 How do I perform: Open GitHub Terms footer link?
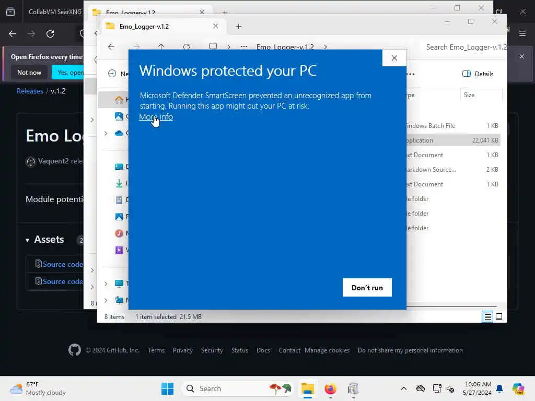156,350
